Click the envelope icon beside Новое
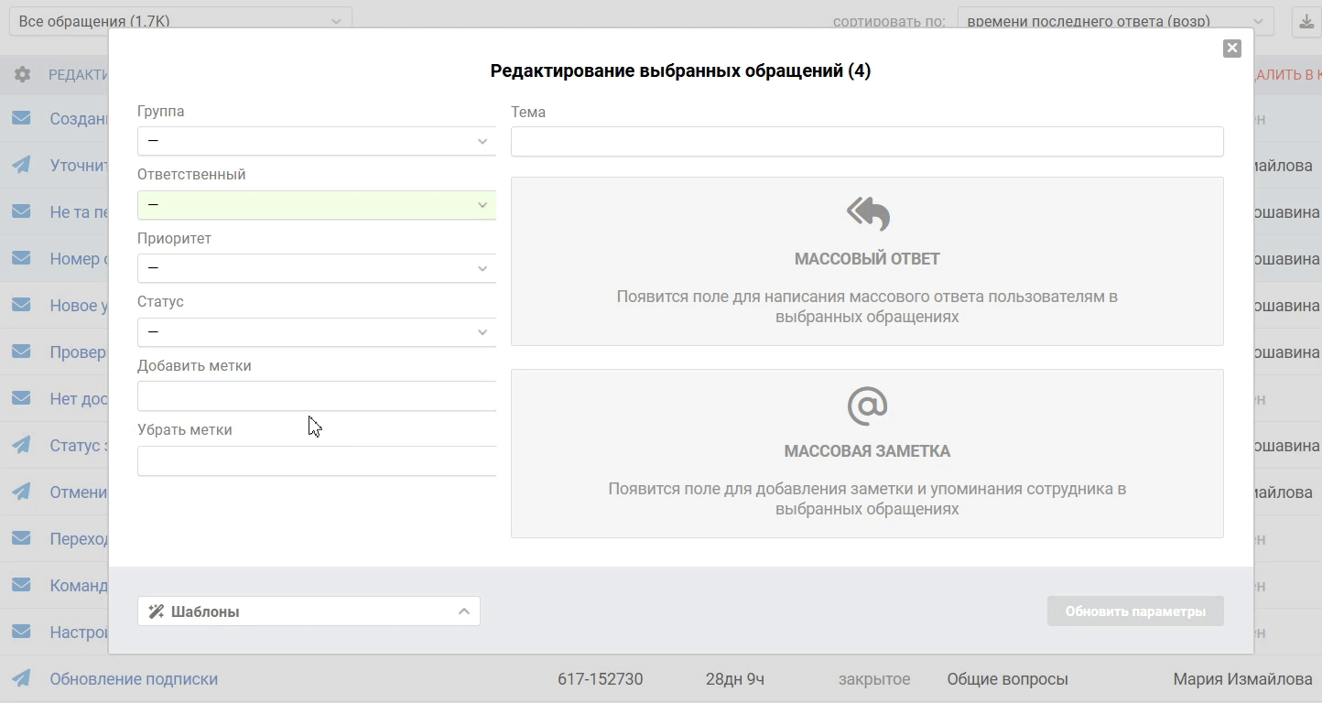 point(21,305)
